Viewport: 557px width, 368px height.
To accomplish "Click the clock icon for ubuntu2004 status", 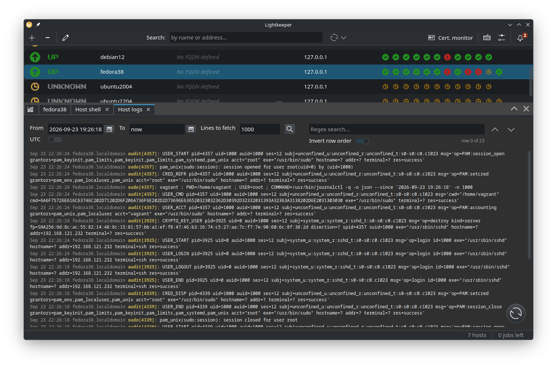I will click(x=35, y=87).
